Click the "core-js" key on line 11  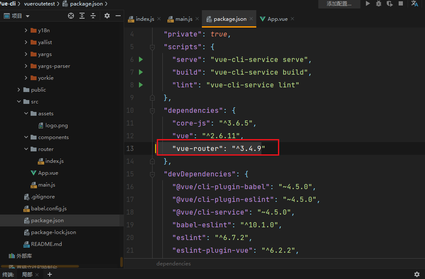tap(191, 123)
